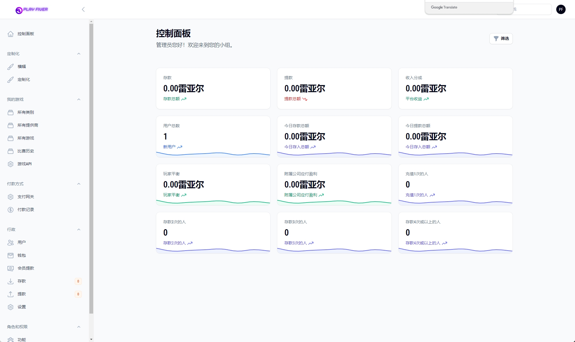Image resolution: width=575 pixels, height=342 pixels.
Task: Collapse the sidebar with the back chevron
Action: (83, 9)
